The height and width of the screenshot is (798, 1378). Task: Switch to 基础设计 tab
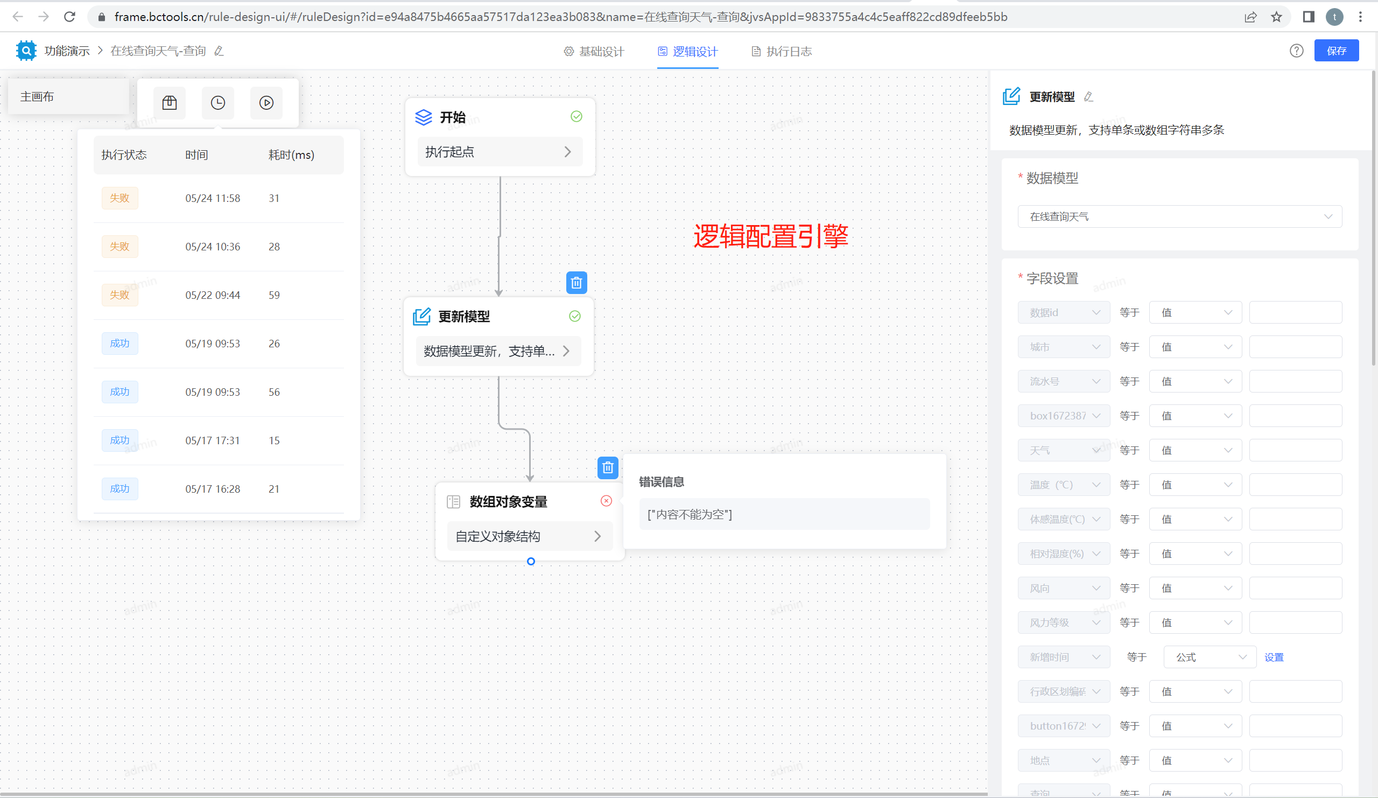click(594, 51)
